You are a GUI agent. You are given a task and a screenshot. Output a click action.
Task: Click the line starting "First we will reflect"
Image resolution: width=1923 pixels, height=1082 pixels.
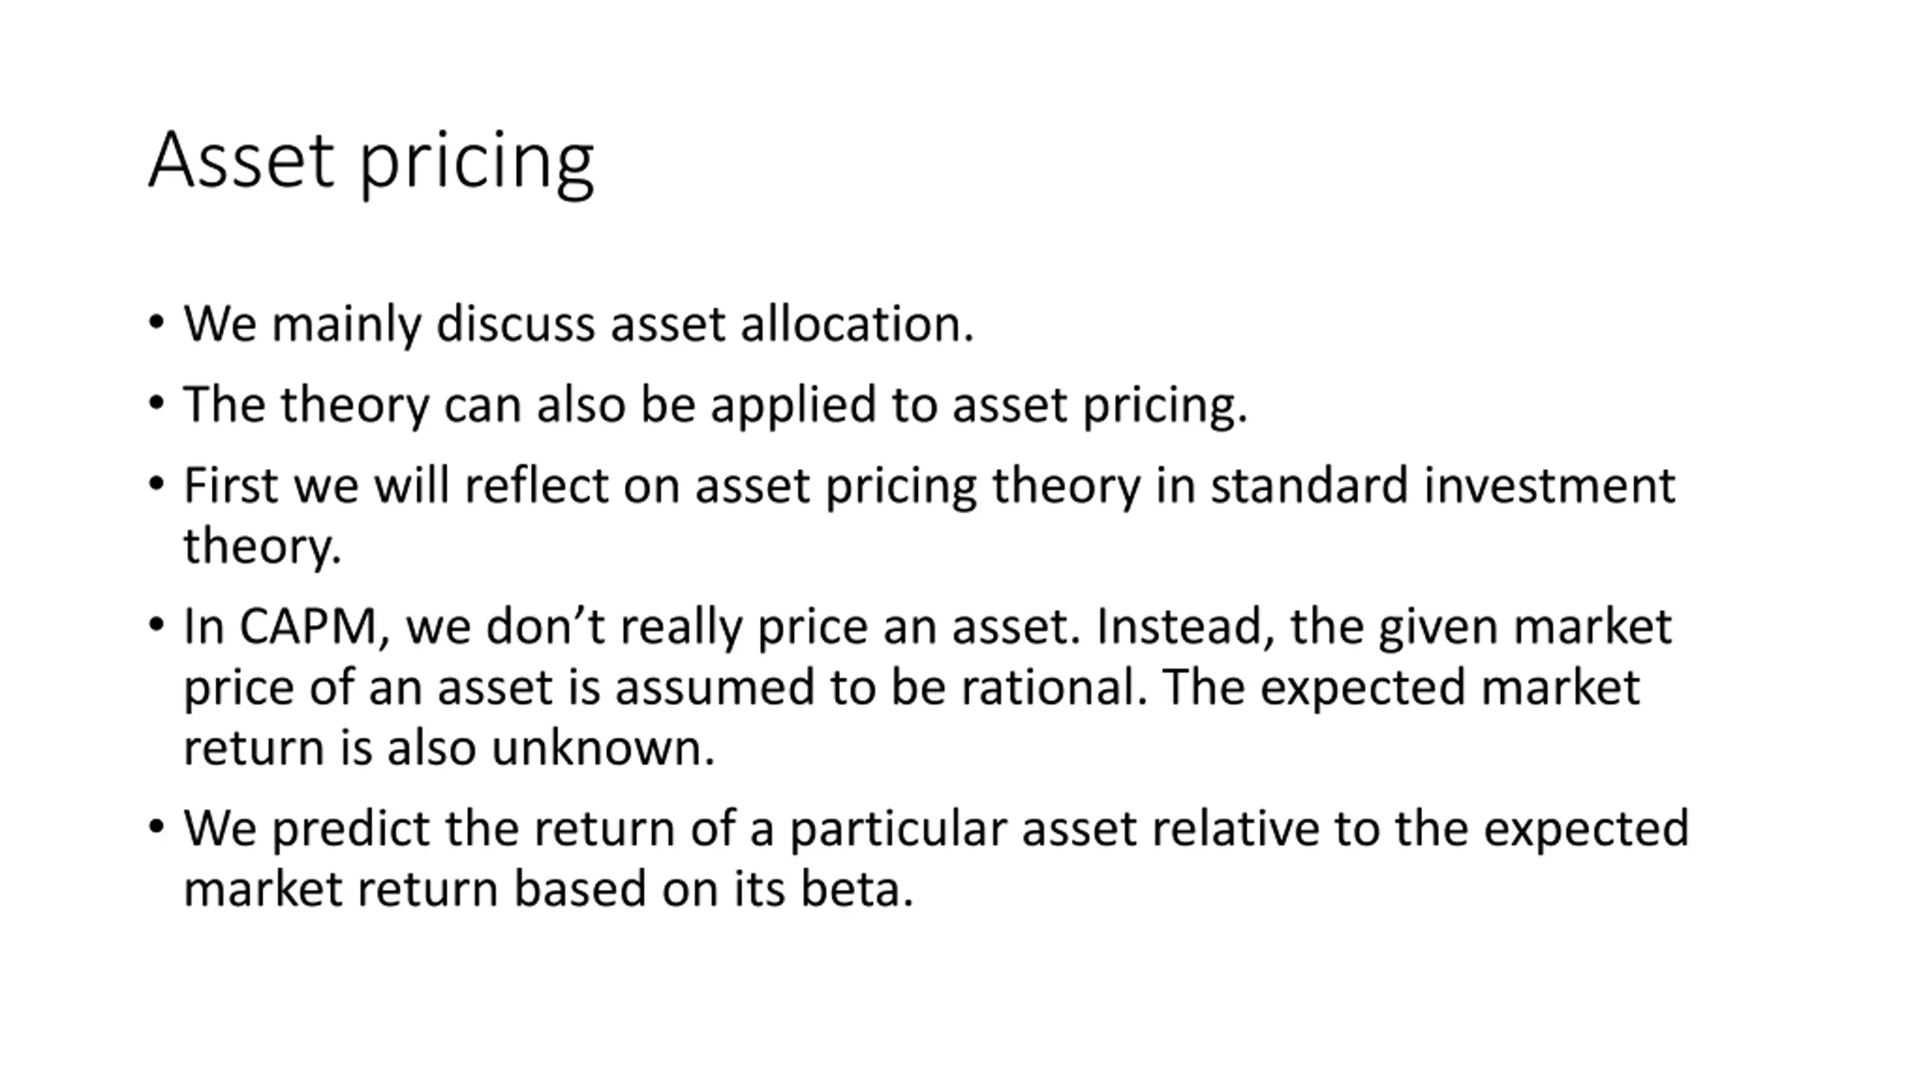pyautogui.click(x=928, y=485)
